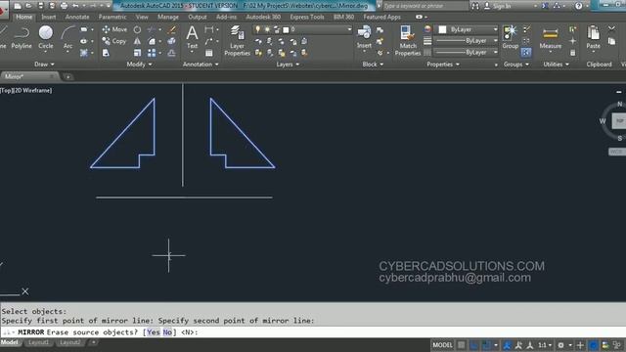Image resolution: width=626 pixels, height=352 pixels.
Task: Choose the Array tool icon
Action: (152, 53)
